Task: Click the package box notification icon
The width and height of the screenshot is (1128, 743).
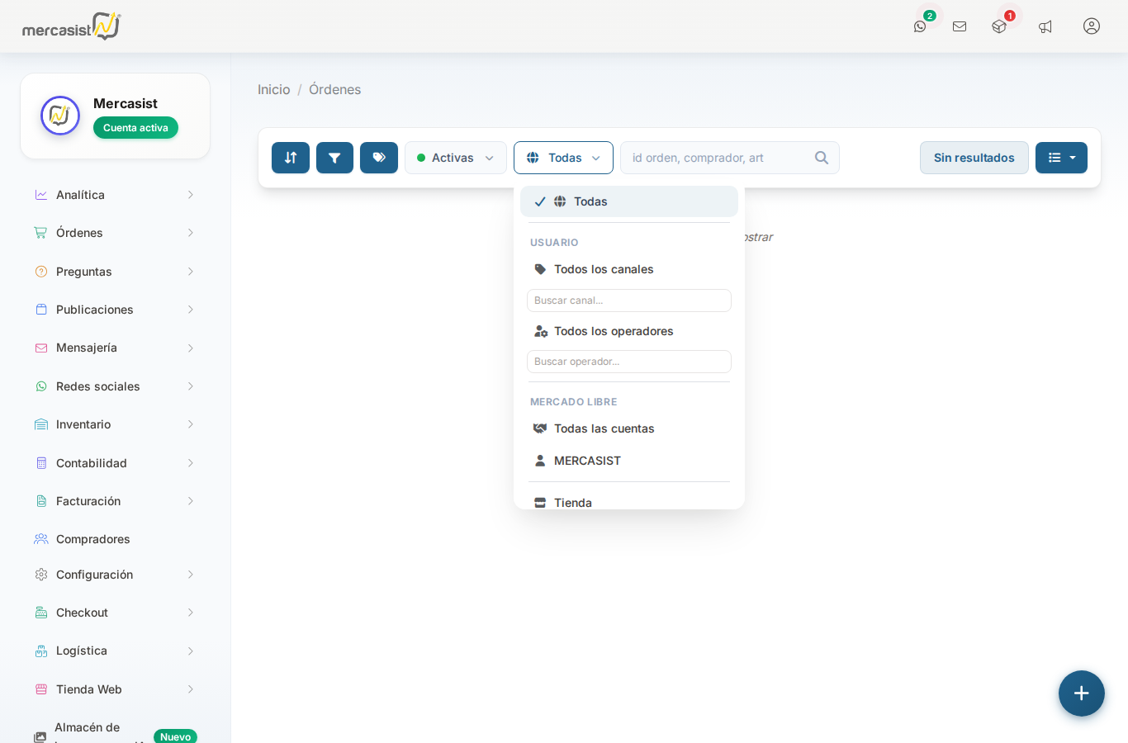Action: [999, 26]
